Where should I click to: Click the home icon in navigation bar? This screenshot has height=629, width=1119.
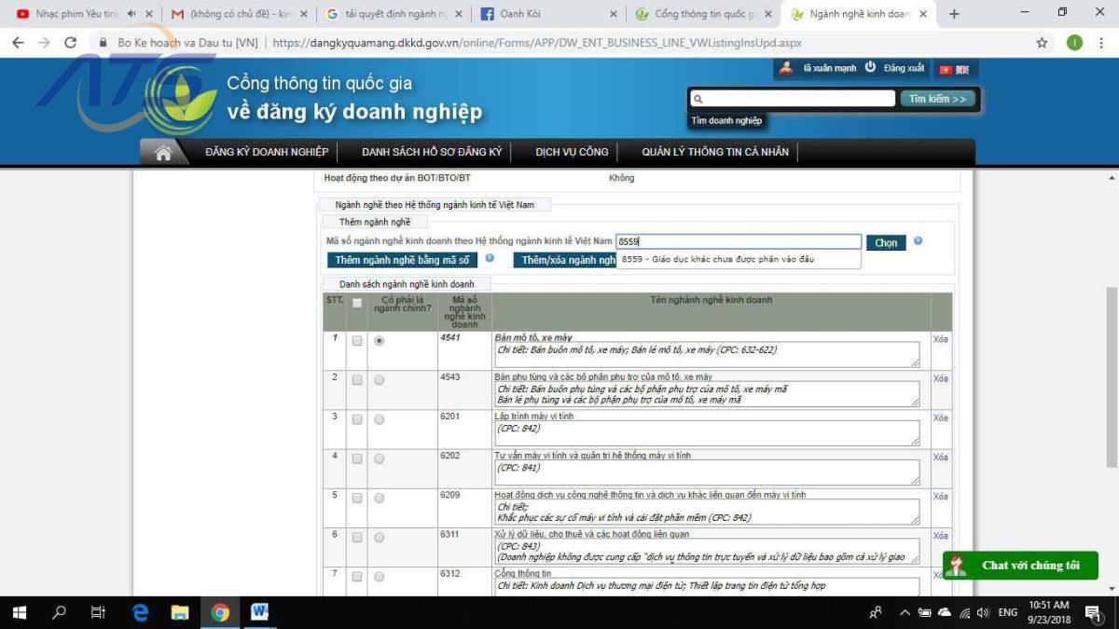tap(163, 153)
